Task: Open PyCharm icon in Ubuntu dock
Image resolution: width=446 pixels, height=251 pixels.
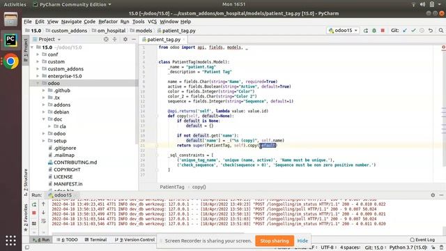Action: point(11,40)
